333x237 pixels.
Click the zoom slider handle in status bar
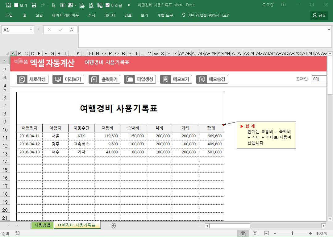point(292,233)
